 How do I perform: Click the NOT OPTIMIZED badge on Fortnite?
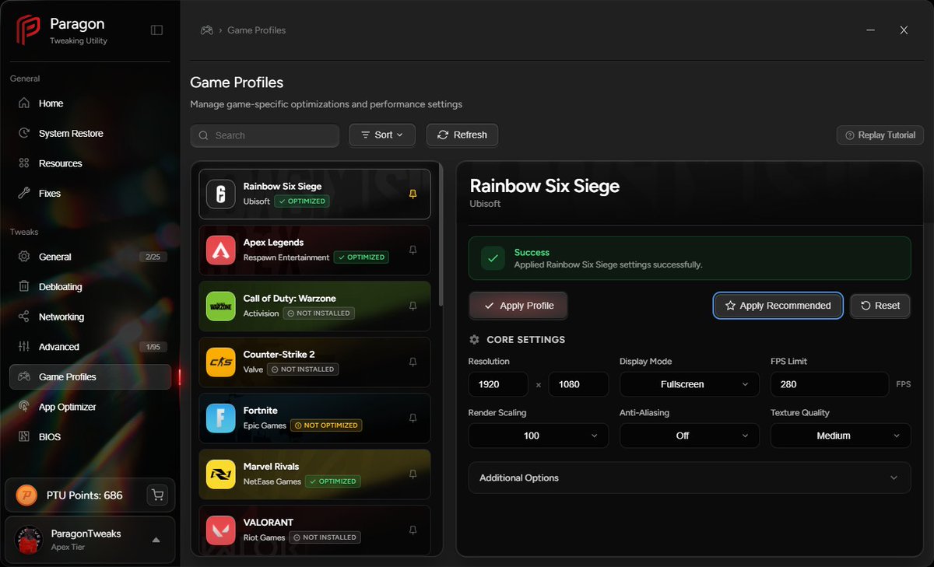click(x=326, y=425)
